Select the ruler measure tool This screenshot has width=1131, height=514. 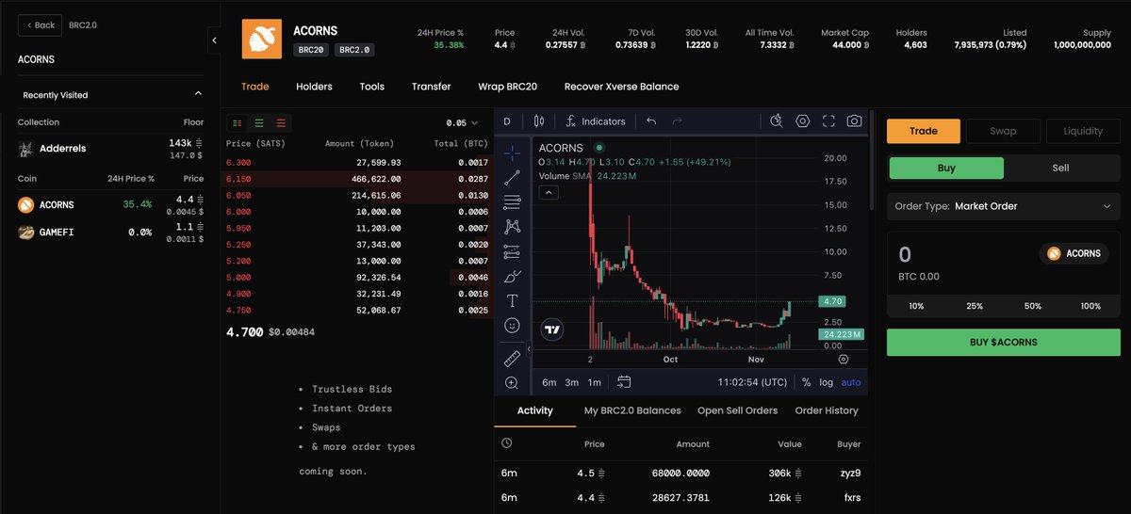pos(512,359)
